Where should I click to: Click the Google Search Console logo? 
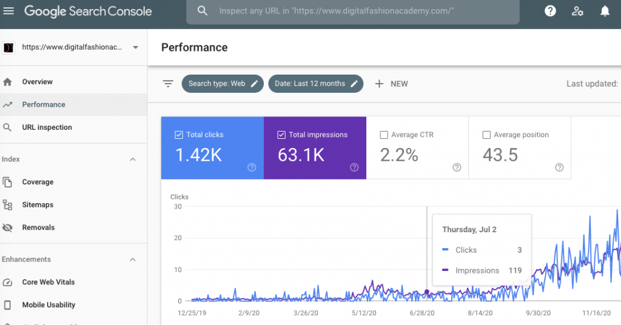coord(88,11)
